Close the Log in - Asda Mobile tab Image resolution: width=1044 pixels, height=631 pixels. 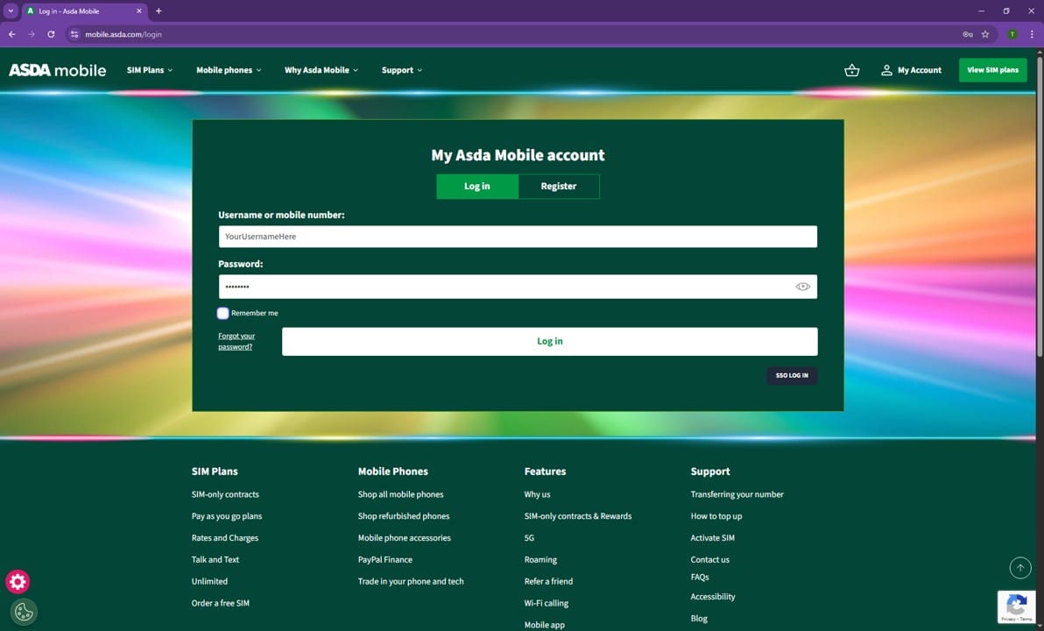coord(139,11)
